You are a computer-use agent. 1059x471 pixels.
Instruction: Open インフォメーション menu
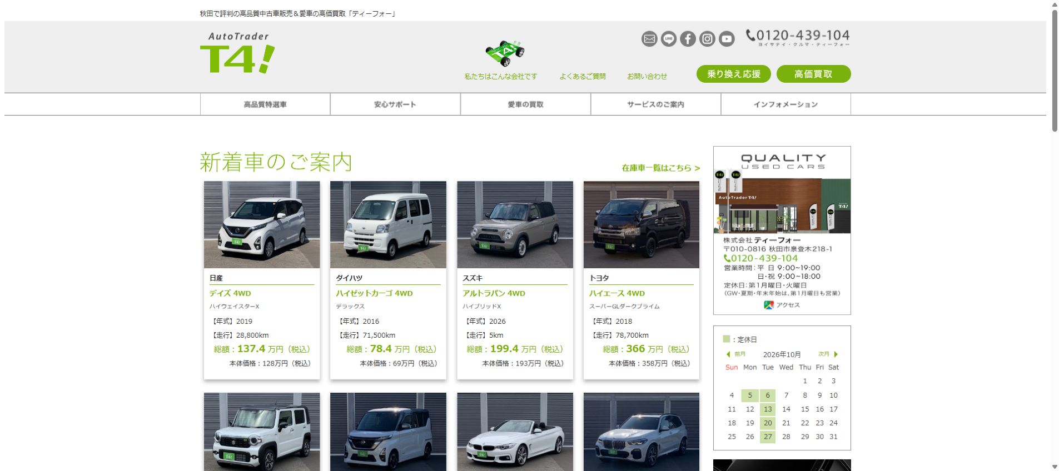(786, 104)
